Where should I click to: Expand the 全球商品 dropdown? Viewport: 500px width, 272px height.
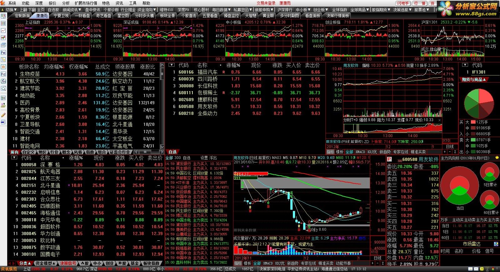[x=360, y=10]
